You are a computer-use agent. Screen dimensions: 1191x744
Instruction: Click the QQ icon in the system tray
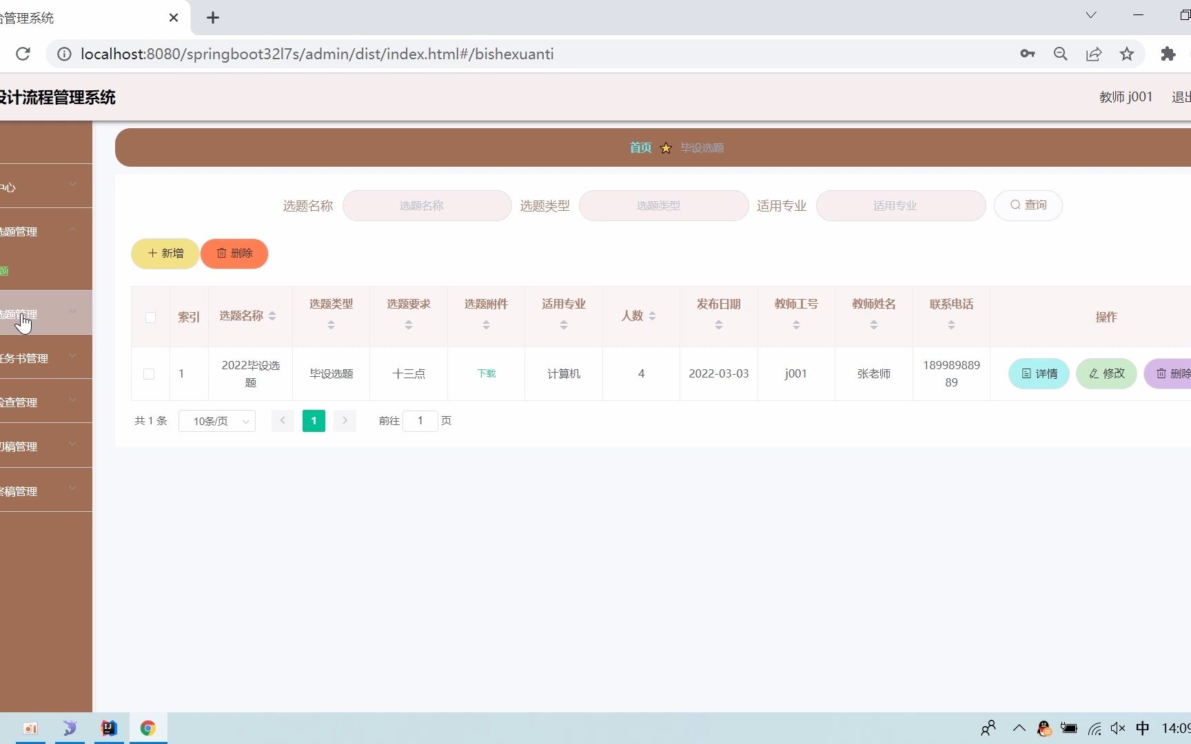(x=1043, y=728)
